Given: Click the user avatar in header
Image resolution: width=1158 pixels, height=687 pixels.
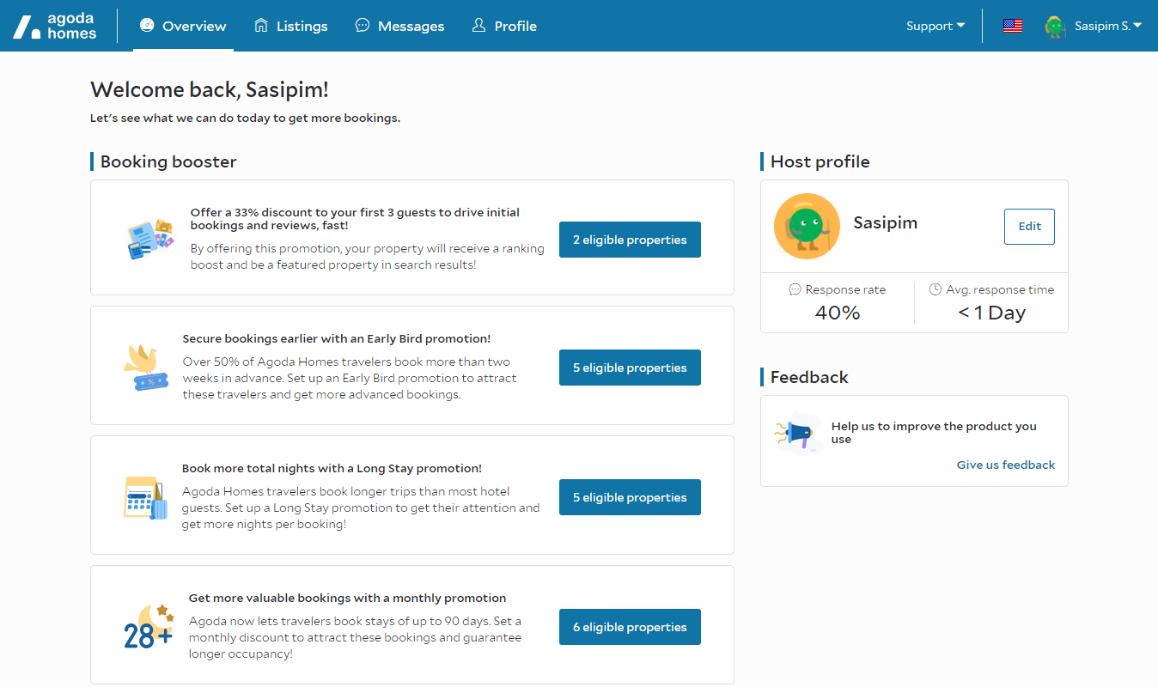Looking at the screenshot, I should 1055,27.
